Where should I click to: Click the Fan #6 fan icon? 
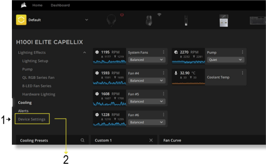click(97, 115)
